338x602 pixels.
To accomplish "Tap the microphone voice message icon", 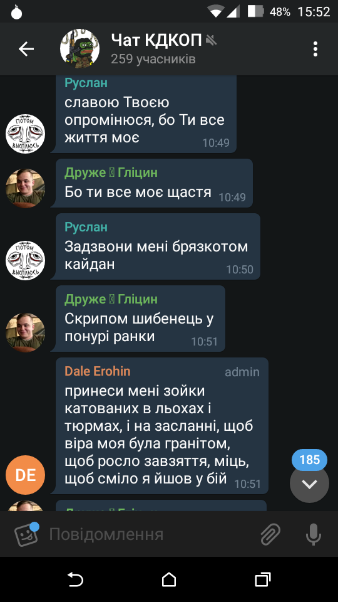I will tap(314, 534).
